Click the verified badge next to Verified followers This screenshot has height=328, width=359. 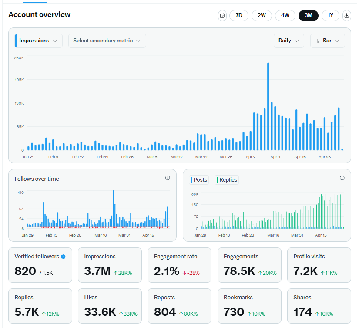64,257
